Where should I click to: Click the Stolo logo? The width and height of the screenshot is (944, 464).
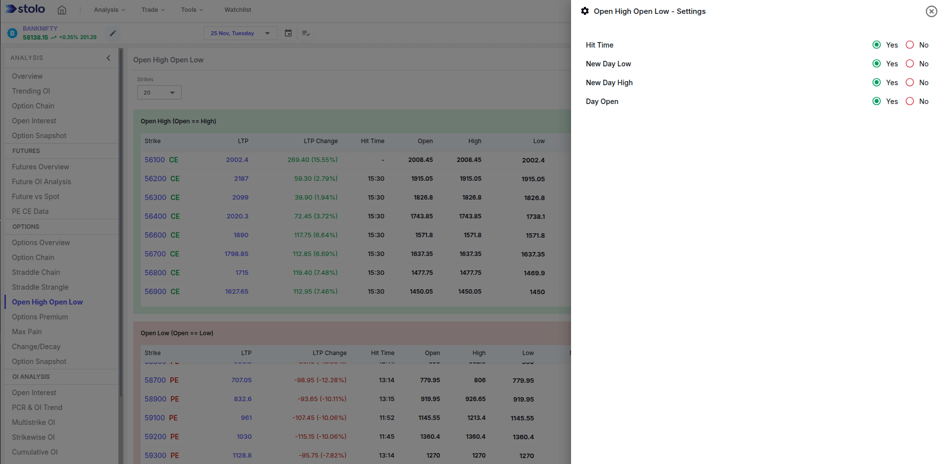[x=25, y=9]
